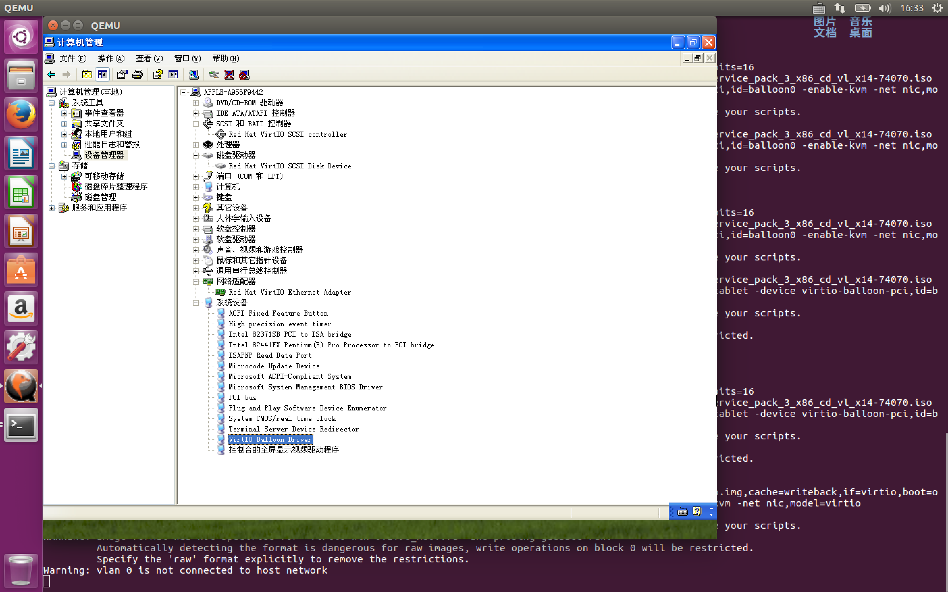Click the Update driver icon
Image resolution: width=948 pixels, height=592 pixels.
point(214,74)
